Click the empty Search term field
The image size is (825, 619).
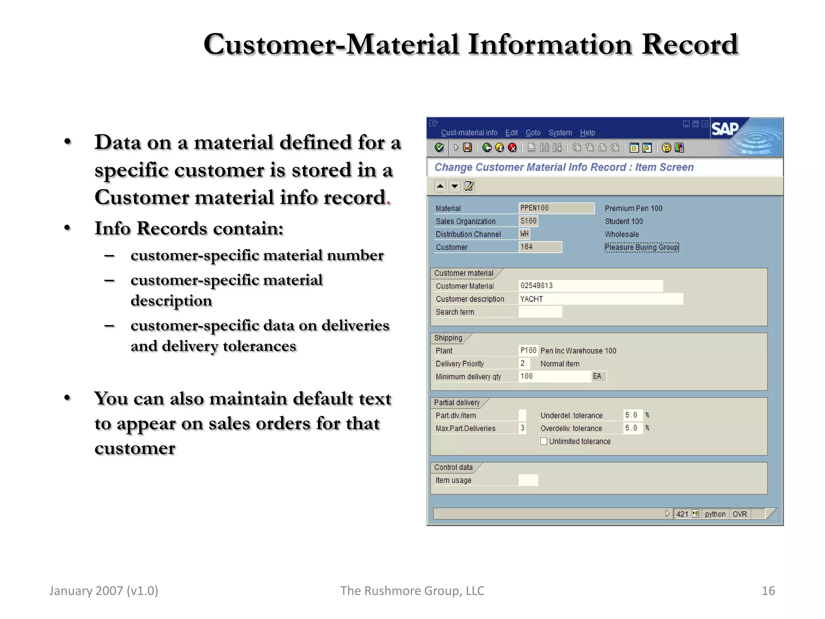pyautogui.click(x=540, y=312)
